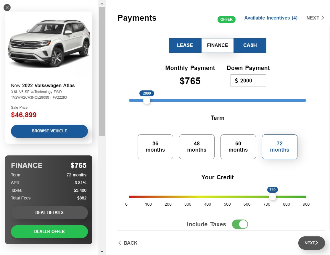Click the scrollbar up arrow
This screenshot has height=255, width=330.
point(102,4)
